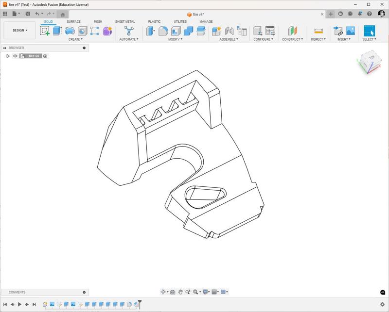Toggle visibility eye of fire v4

coord(15,56)
